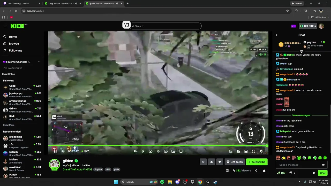This screenshot has height=186, width=331.
Task: Open Capp's channel in Following
Action: click(x=22, y=87)
